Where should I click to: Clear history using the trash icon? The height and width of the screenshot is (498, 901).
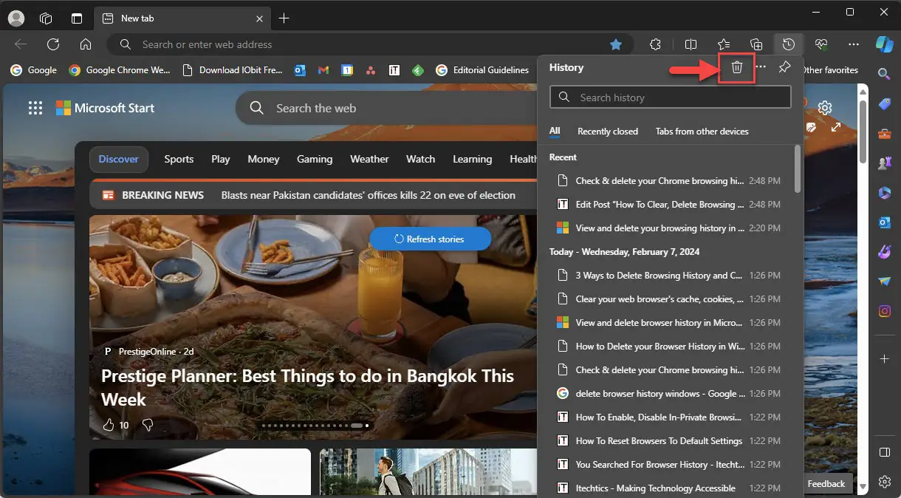736,67
